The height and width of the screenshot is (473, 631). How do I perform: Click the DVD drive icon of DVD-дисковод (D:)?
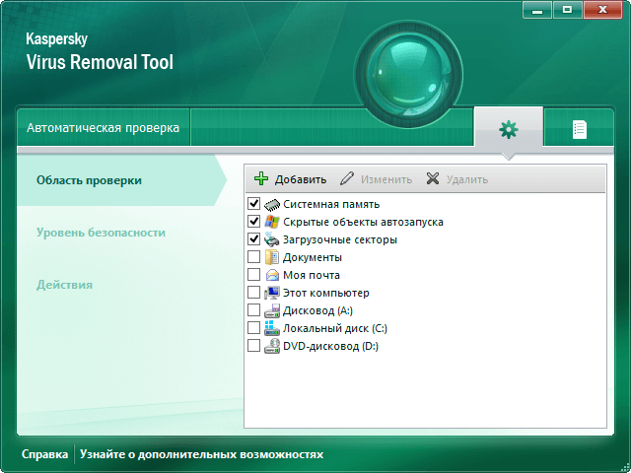point(272,346)
